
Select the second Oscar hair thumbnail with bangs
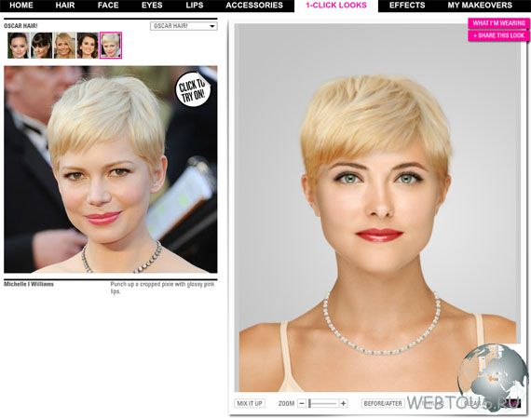(42, 46)
